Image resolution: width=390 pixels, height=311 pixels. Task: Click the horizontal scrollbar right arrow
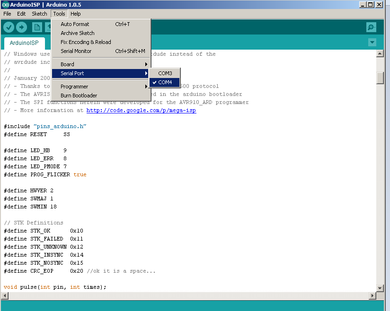coord(372,295)
